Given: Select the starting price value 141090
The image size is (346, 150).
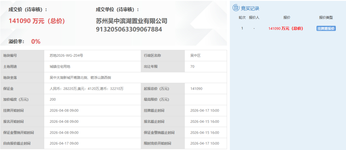Looking at the screenshot, I should point(196,88).
